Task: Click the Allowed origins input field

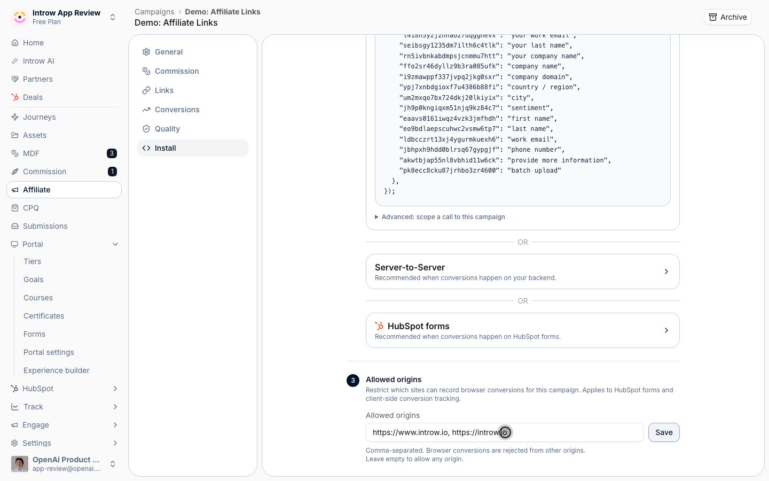Action: (x=505, y=432)
